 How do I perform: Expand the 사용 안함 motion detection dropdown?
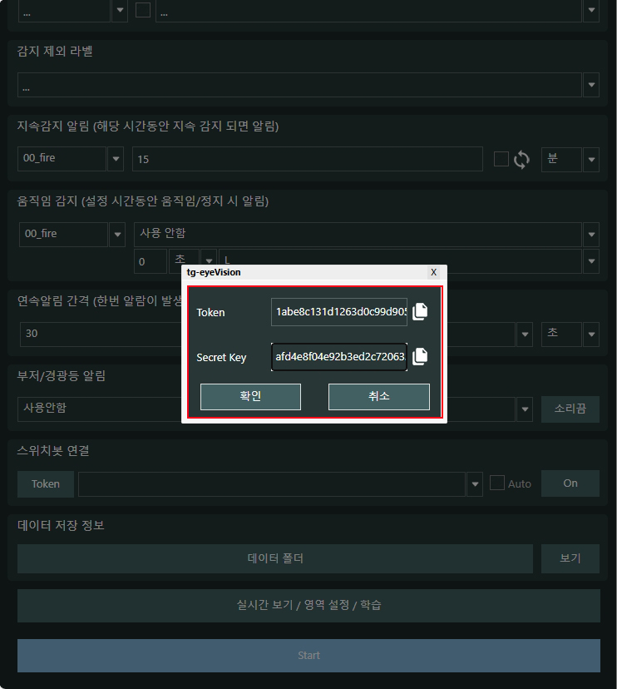591,234
